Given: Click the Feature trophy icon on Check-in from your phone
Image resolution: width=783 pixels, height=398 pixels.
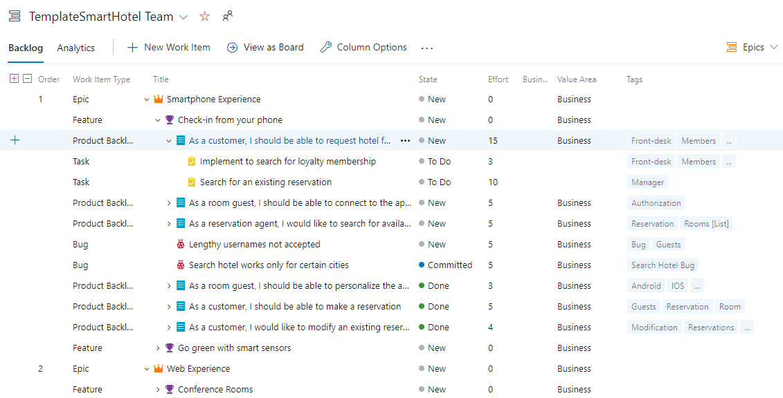Looking at the screenshot, I should point(169,120).
